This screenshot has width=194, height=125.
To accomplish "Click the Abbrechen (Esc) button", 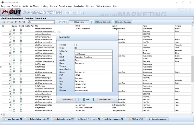I will (105, 99).
